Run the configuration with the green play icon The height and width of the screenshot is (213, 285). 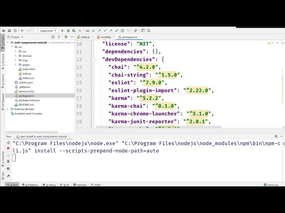pyautogui.click(x=62, y=31)
